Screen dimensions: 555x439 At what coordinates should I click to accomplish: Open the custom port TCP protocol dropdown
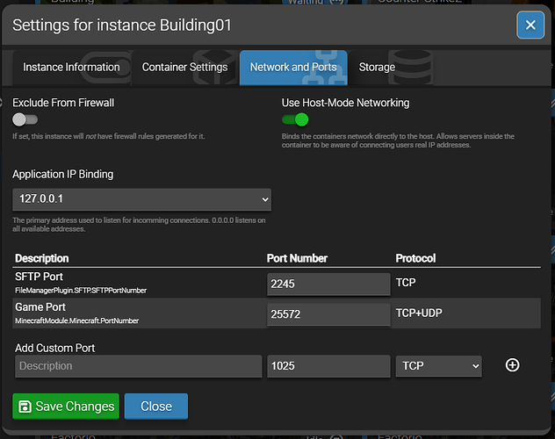click(x=438, y=366)
